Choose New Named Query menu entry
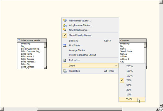Viewport: 163px width, 111px height. tap(90, 21)
